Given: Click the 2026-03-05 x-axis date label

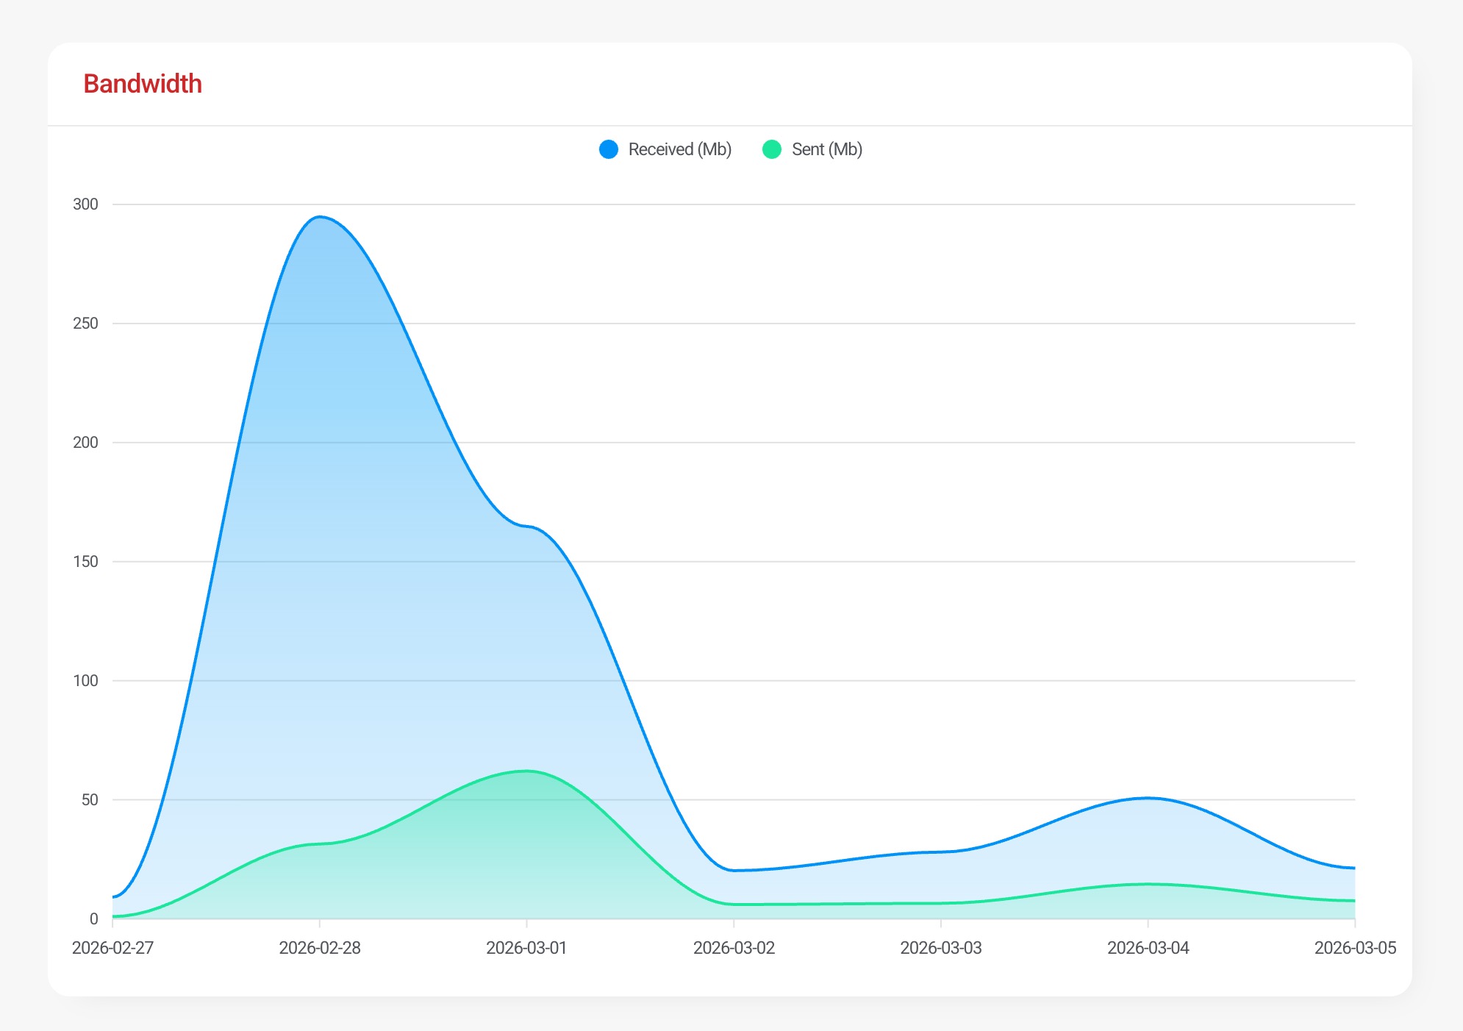Looking at the screenshot, I should point(1354,948).
